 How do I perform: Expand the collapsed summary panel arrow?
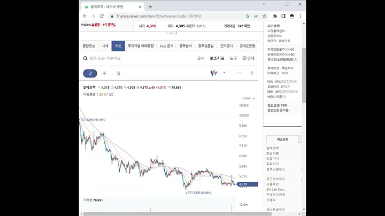coord(171,33)
